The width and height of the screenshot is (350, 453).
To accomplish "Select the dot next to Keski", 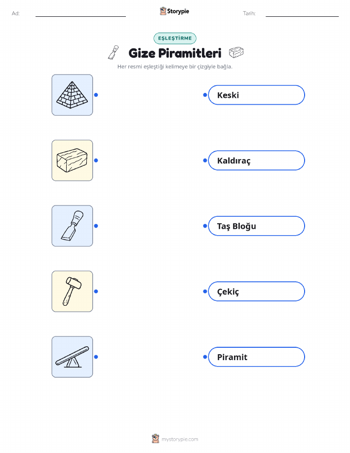I will pos(205,95).
